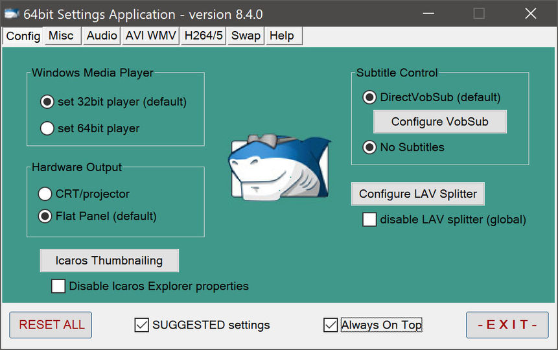Select the Swap tab

pos(246,36)
